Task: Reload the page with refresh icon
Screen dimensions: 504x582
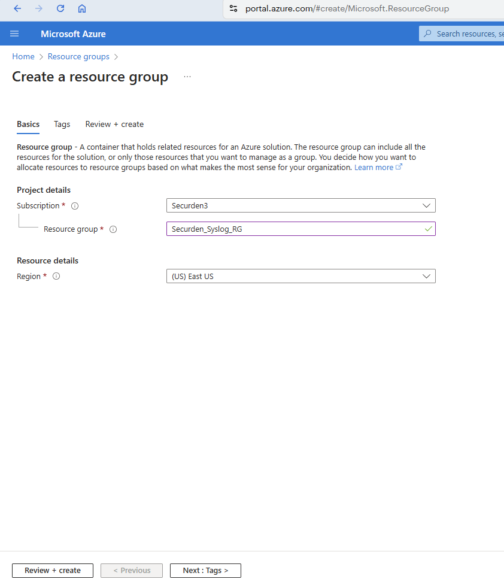Action: (60, 8)
